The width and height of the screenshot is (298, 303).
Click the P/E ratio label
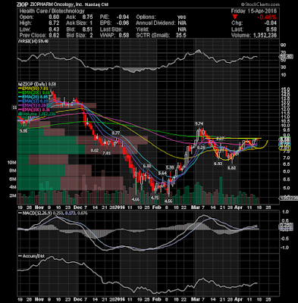pyautogui.click(x=105, y=17)
